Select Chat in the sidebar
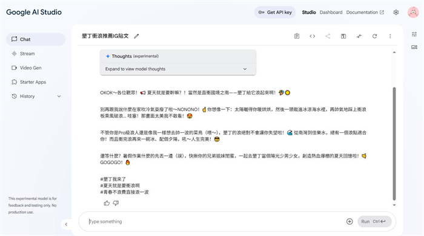This screenshot has width=424, height=236. tap(35, 39)
